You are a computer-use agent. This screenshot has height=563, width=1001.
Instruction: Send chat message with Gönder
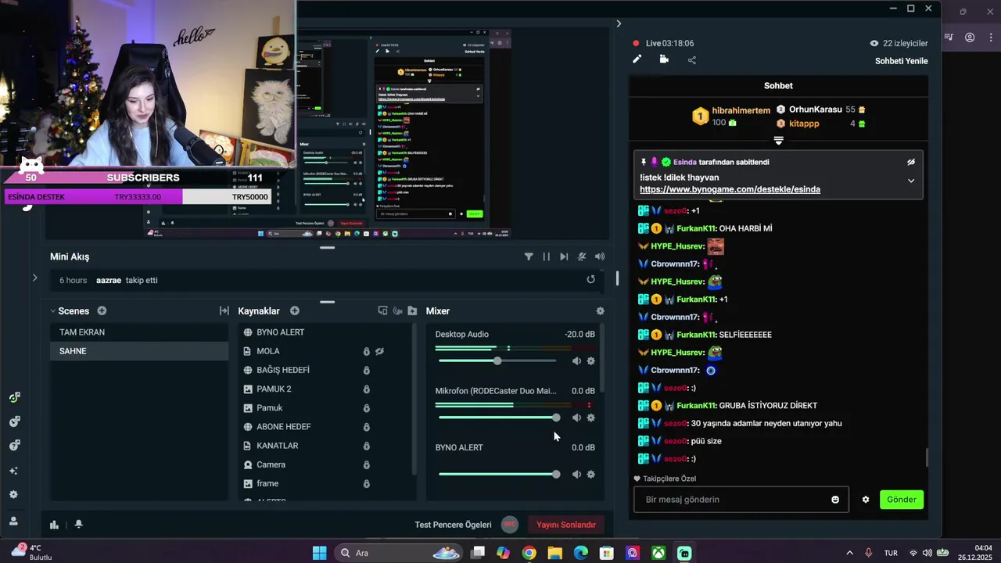pos(902,500)
